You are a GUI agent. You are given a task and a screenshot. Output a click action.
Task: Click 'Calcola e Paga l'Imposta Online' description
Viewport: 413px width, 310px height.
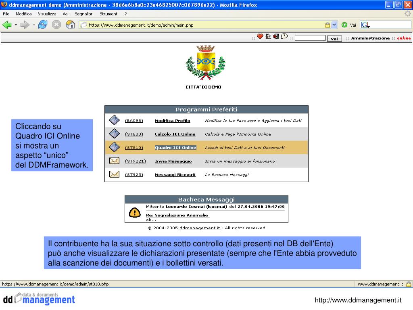238,134
